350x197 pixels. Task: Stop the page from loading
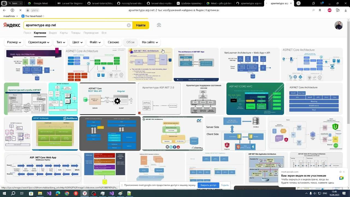coord(20,10)
